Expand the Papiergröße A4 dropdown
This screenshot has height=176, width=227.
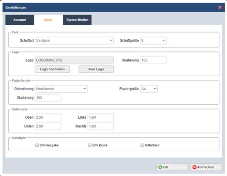pos(149,89)
